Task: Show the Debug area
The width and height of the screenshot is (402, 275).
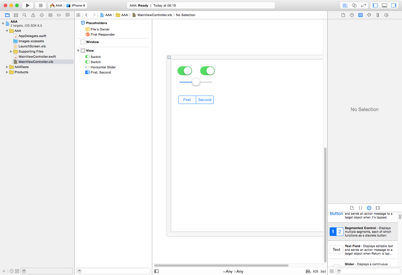Action: coord(384,5)
